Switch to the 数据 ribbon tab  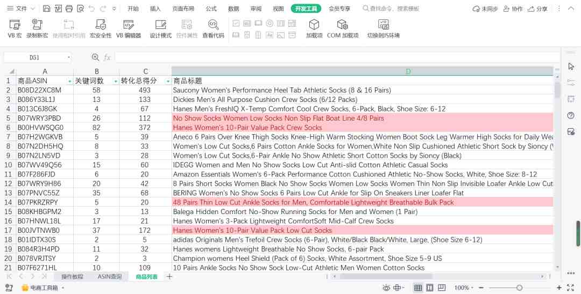(233, 9)
